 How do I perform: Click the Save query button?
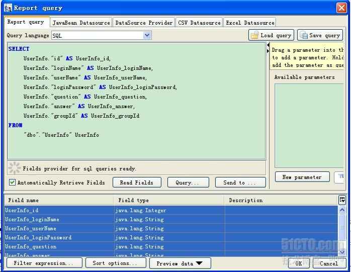[x=320, y=35]
